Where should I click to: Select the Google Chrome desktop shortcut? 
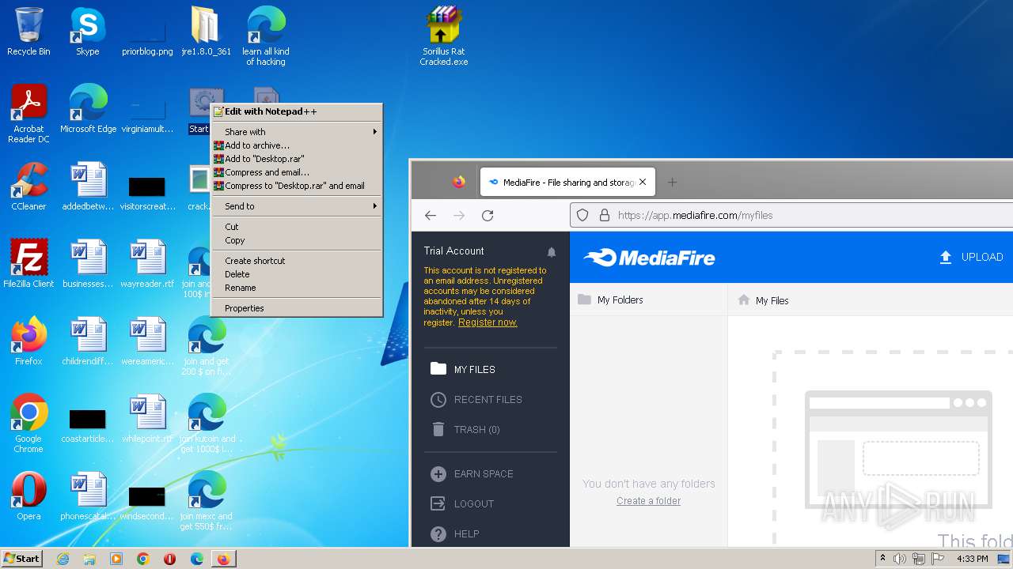click(28, 424)
